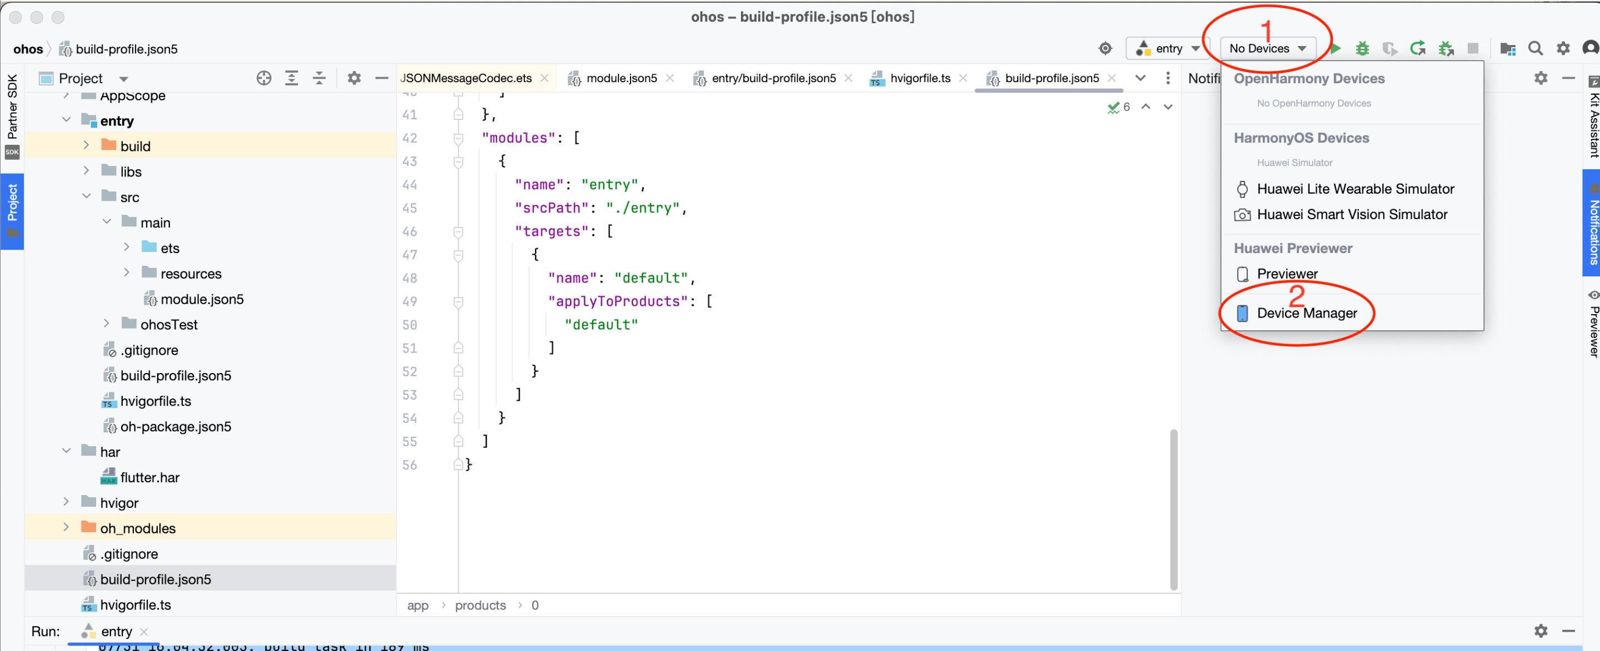
Task: Click the products breadcrumb at bottom
Action: 480,605
